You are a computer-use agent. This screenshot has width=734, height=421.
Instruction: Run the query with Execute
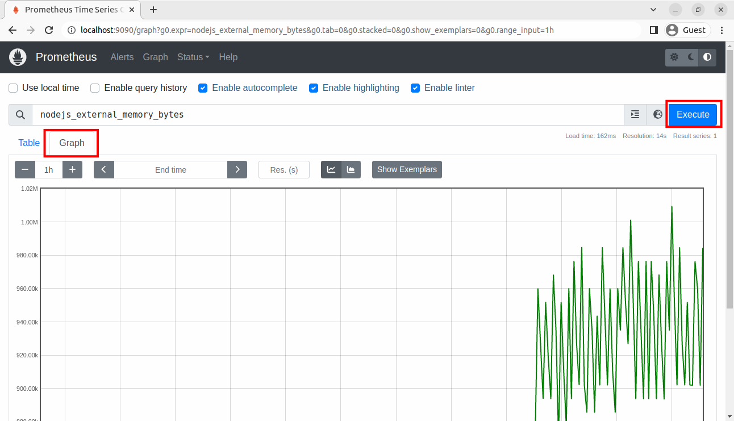(x=693, y=115)
